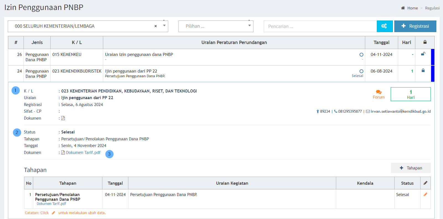
Task: Click the email envelope contact icon
Action: 368,112
